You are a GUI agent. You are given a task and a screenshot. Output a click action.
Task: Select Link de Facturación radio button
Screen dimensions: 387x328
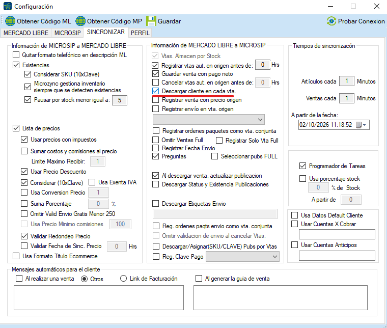click(123, 279)
